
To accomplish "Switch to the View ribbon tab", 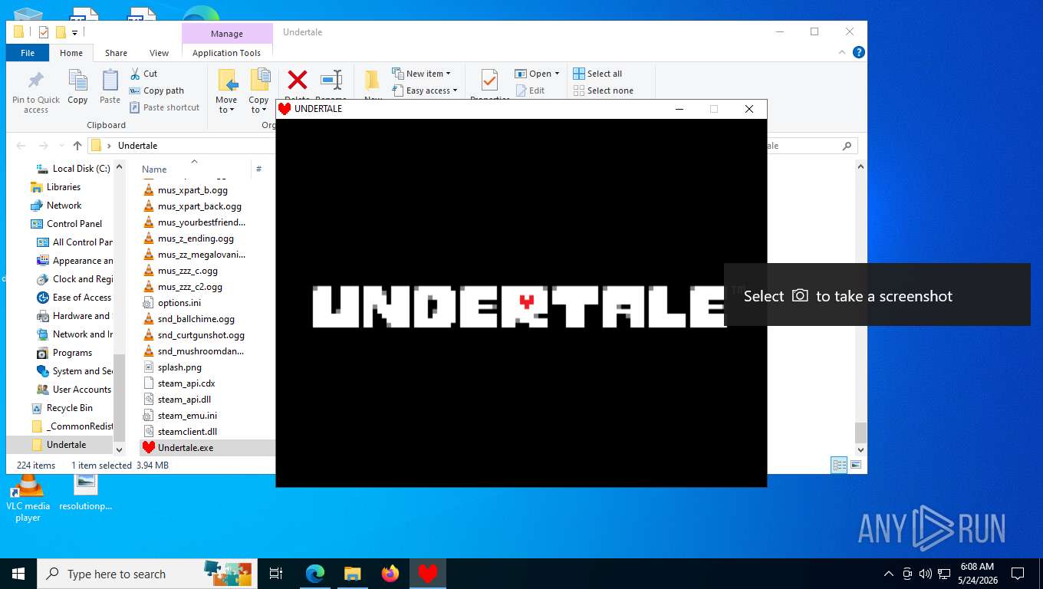I will (160, 53).
